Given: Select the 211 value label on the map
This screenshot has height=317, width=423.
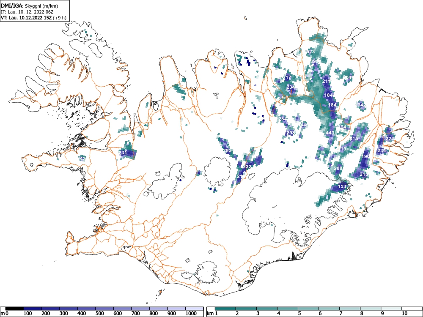Looking at the screenshot, I should (x=326, y=81).
